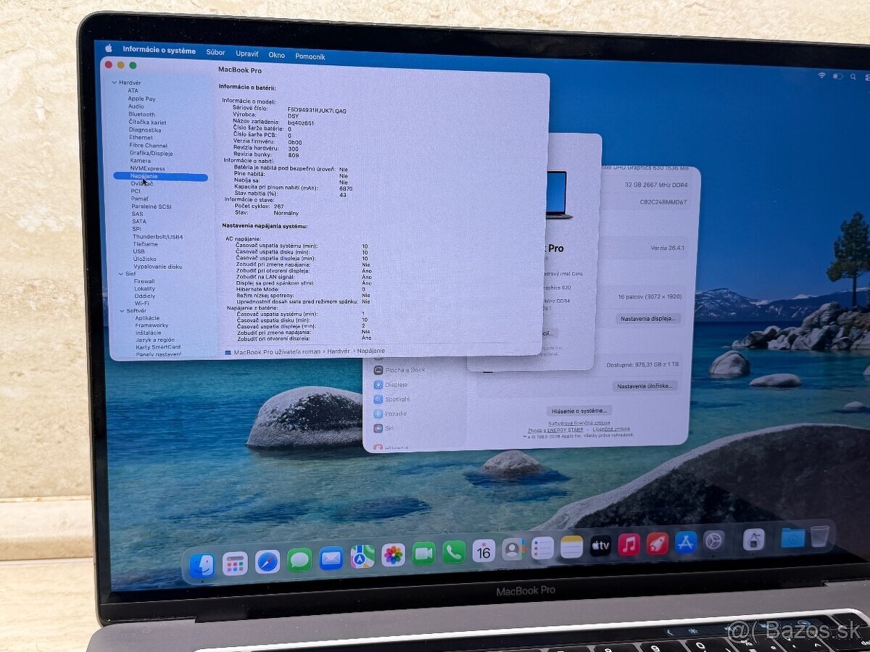Viewport: 870px width, 652px height.
Task: Open Notes app in Dock
Action: [x=571, y=546]
